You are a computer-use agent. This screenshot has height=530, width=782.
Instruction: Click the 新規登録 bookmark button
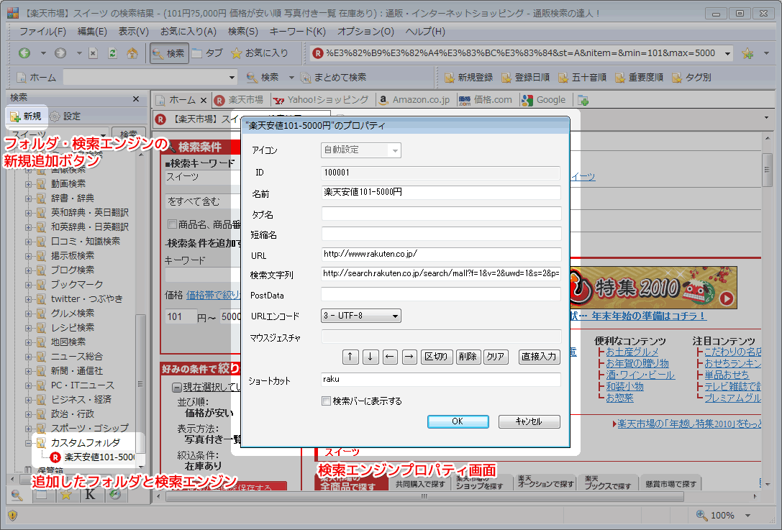(x=469, y=78)
